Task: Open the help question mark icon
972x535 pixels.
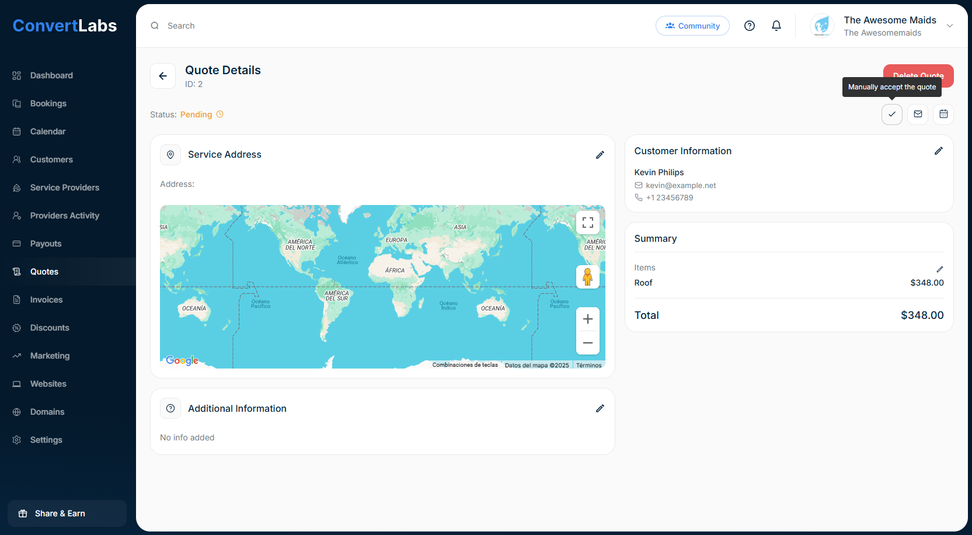Action: pos(750,26)
